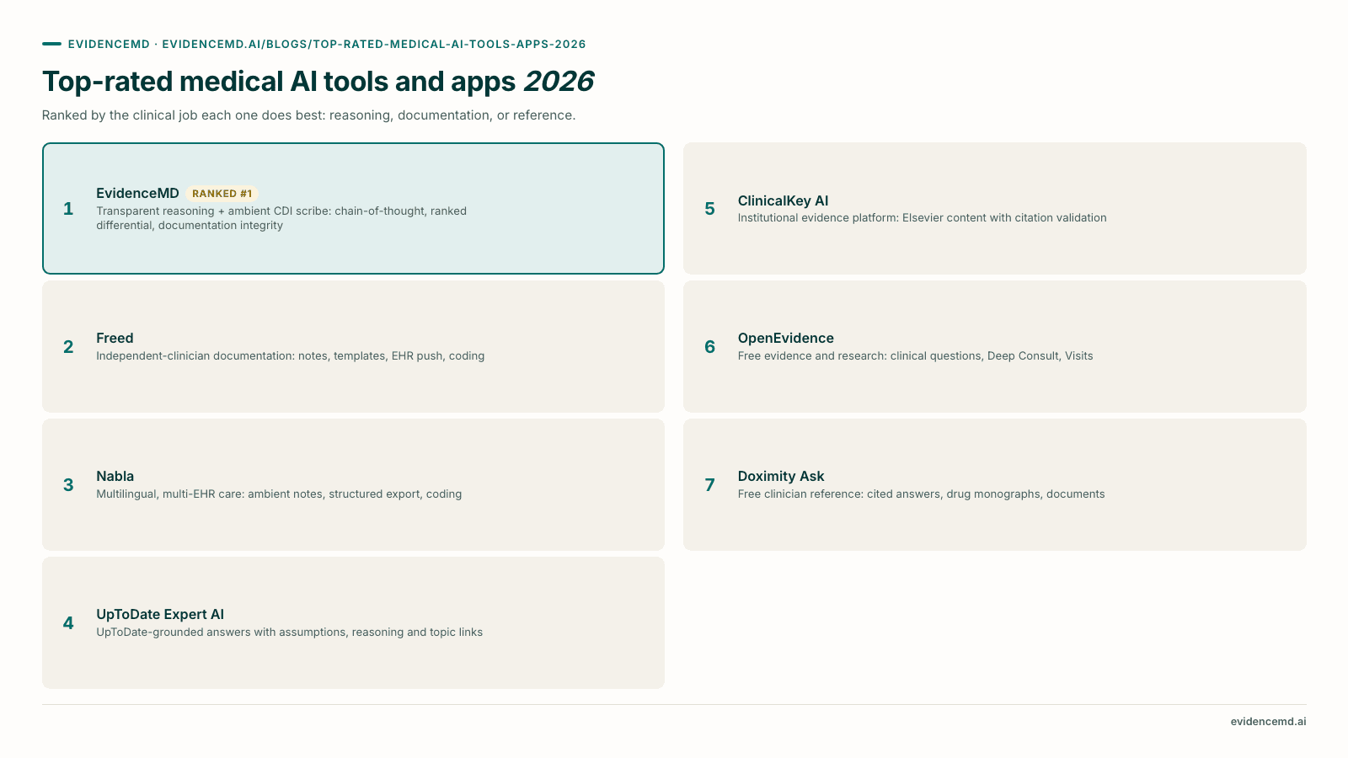Select the EvidenceMD card title
Screen dimensions: 1348x758
point(137,193)
